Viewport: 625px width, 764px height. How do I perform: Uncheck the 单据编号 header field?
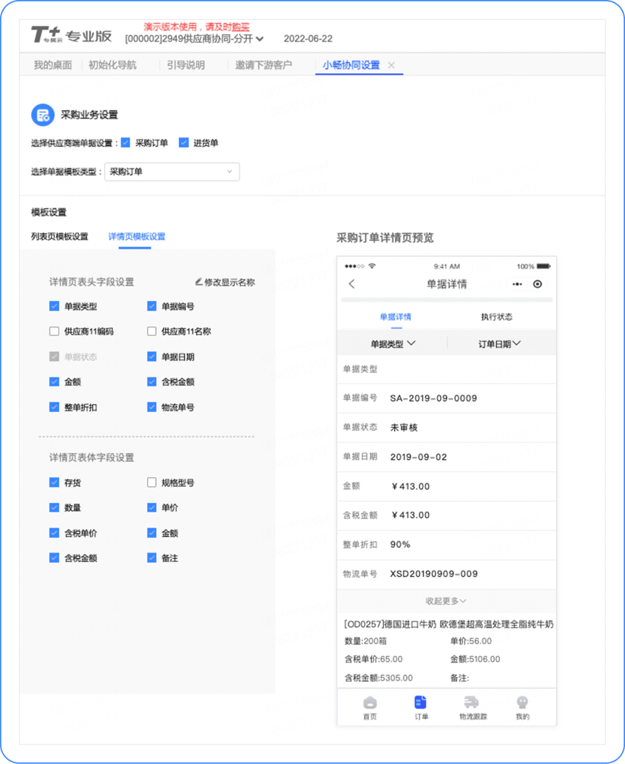coord(152,306)
